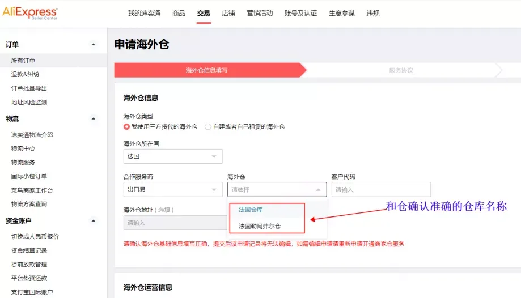Click the 海外仓运营信息 heading
This screenshot has width=521, height=298.
[x=148, y=287]
